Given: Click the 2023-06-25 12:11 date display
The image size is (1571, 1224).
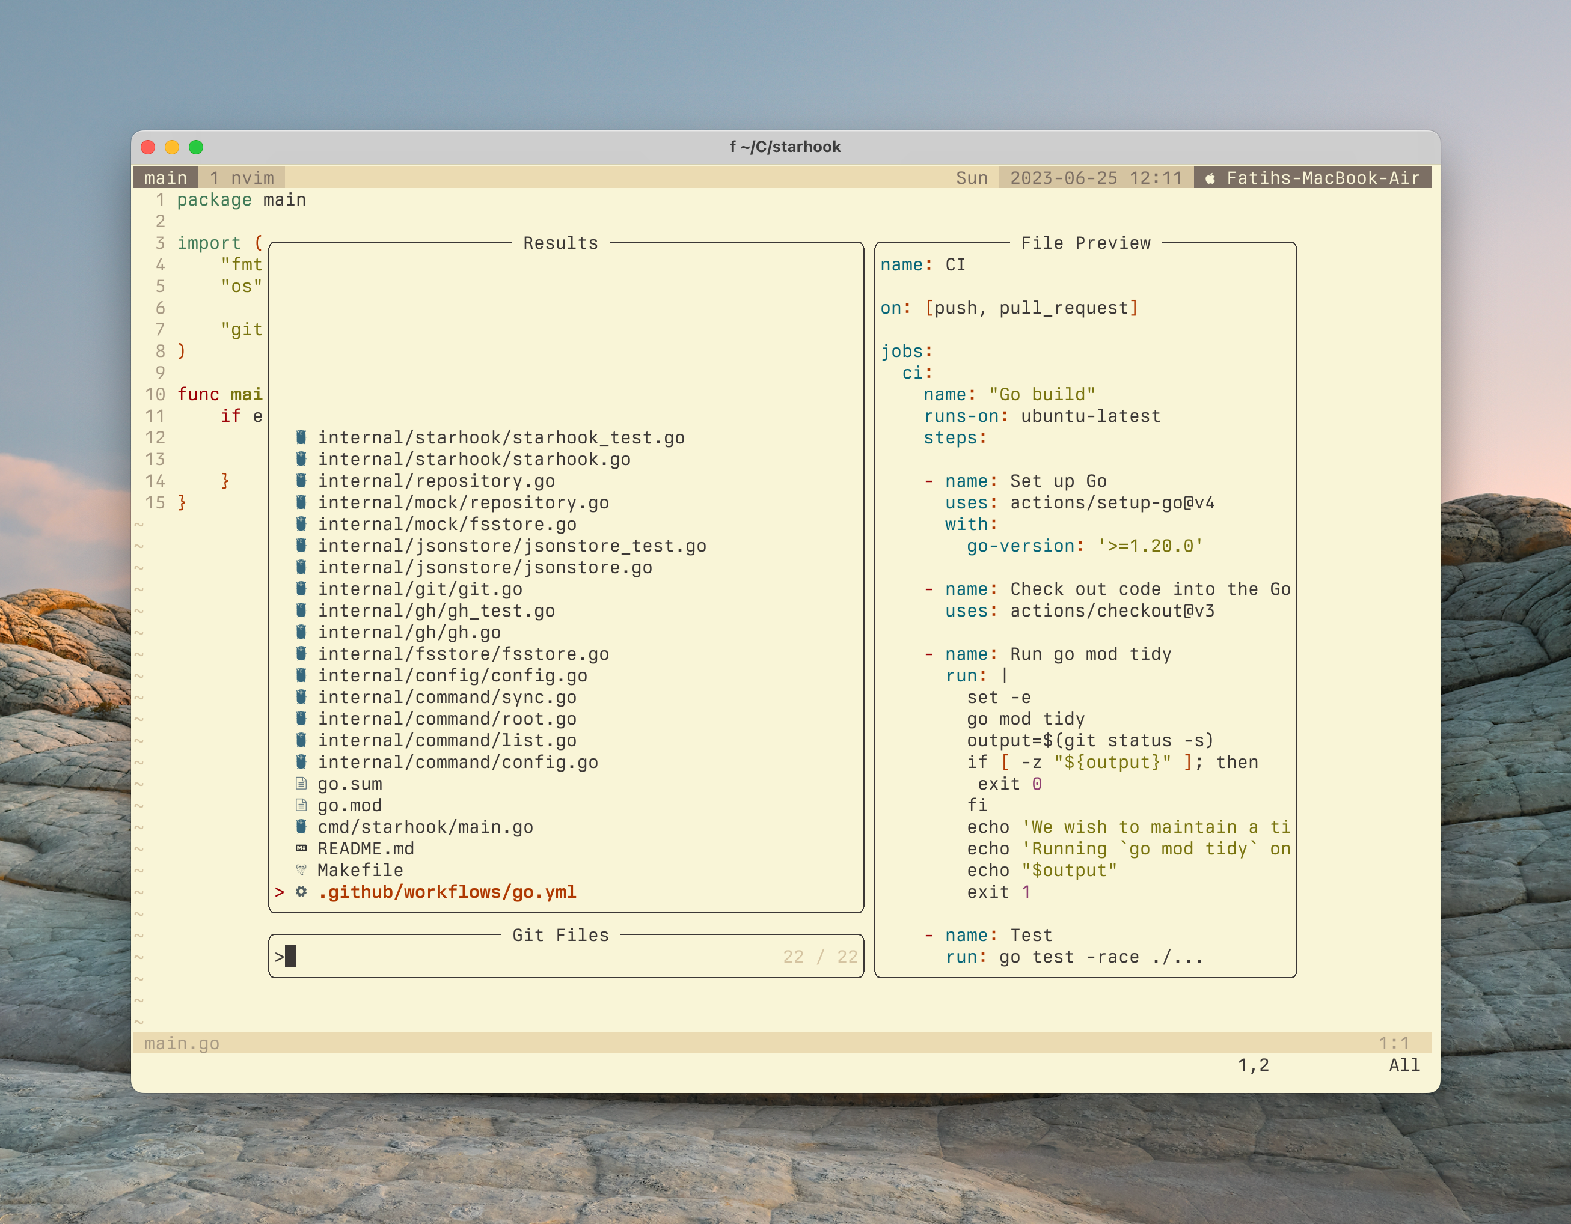Looking at the screenshot, I should (x=1095, y=177).
